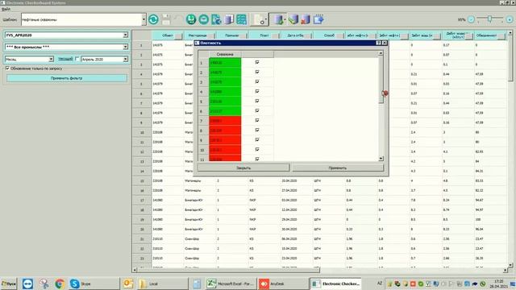516x290 pixels.
Task: Open the 'Апрель 2020' date dropdown
Action: 126,59
